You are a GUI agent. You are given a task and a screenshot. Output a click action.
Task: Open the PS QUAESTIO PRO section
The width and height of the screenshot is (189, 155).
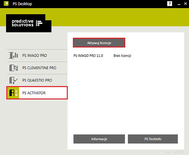click(37, 80)
